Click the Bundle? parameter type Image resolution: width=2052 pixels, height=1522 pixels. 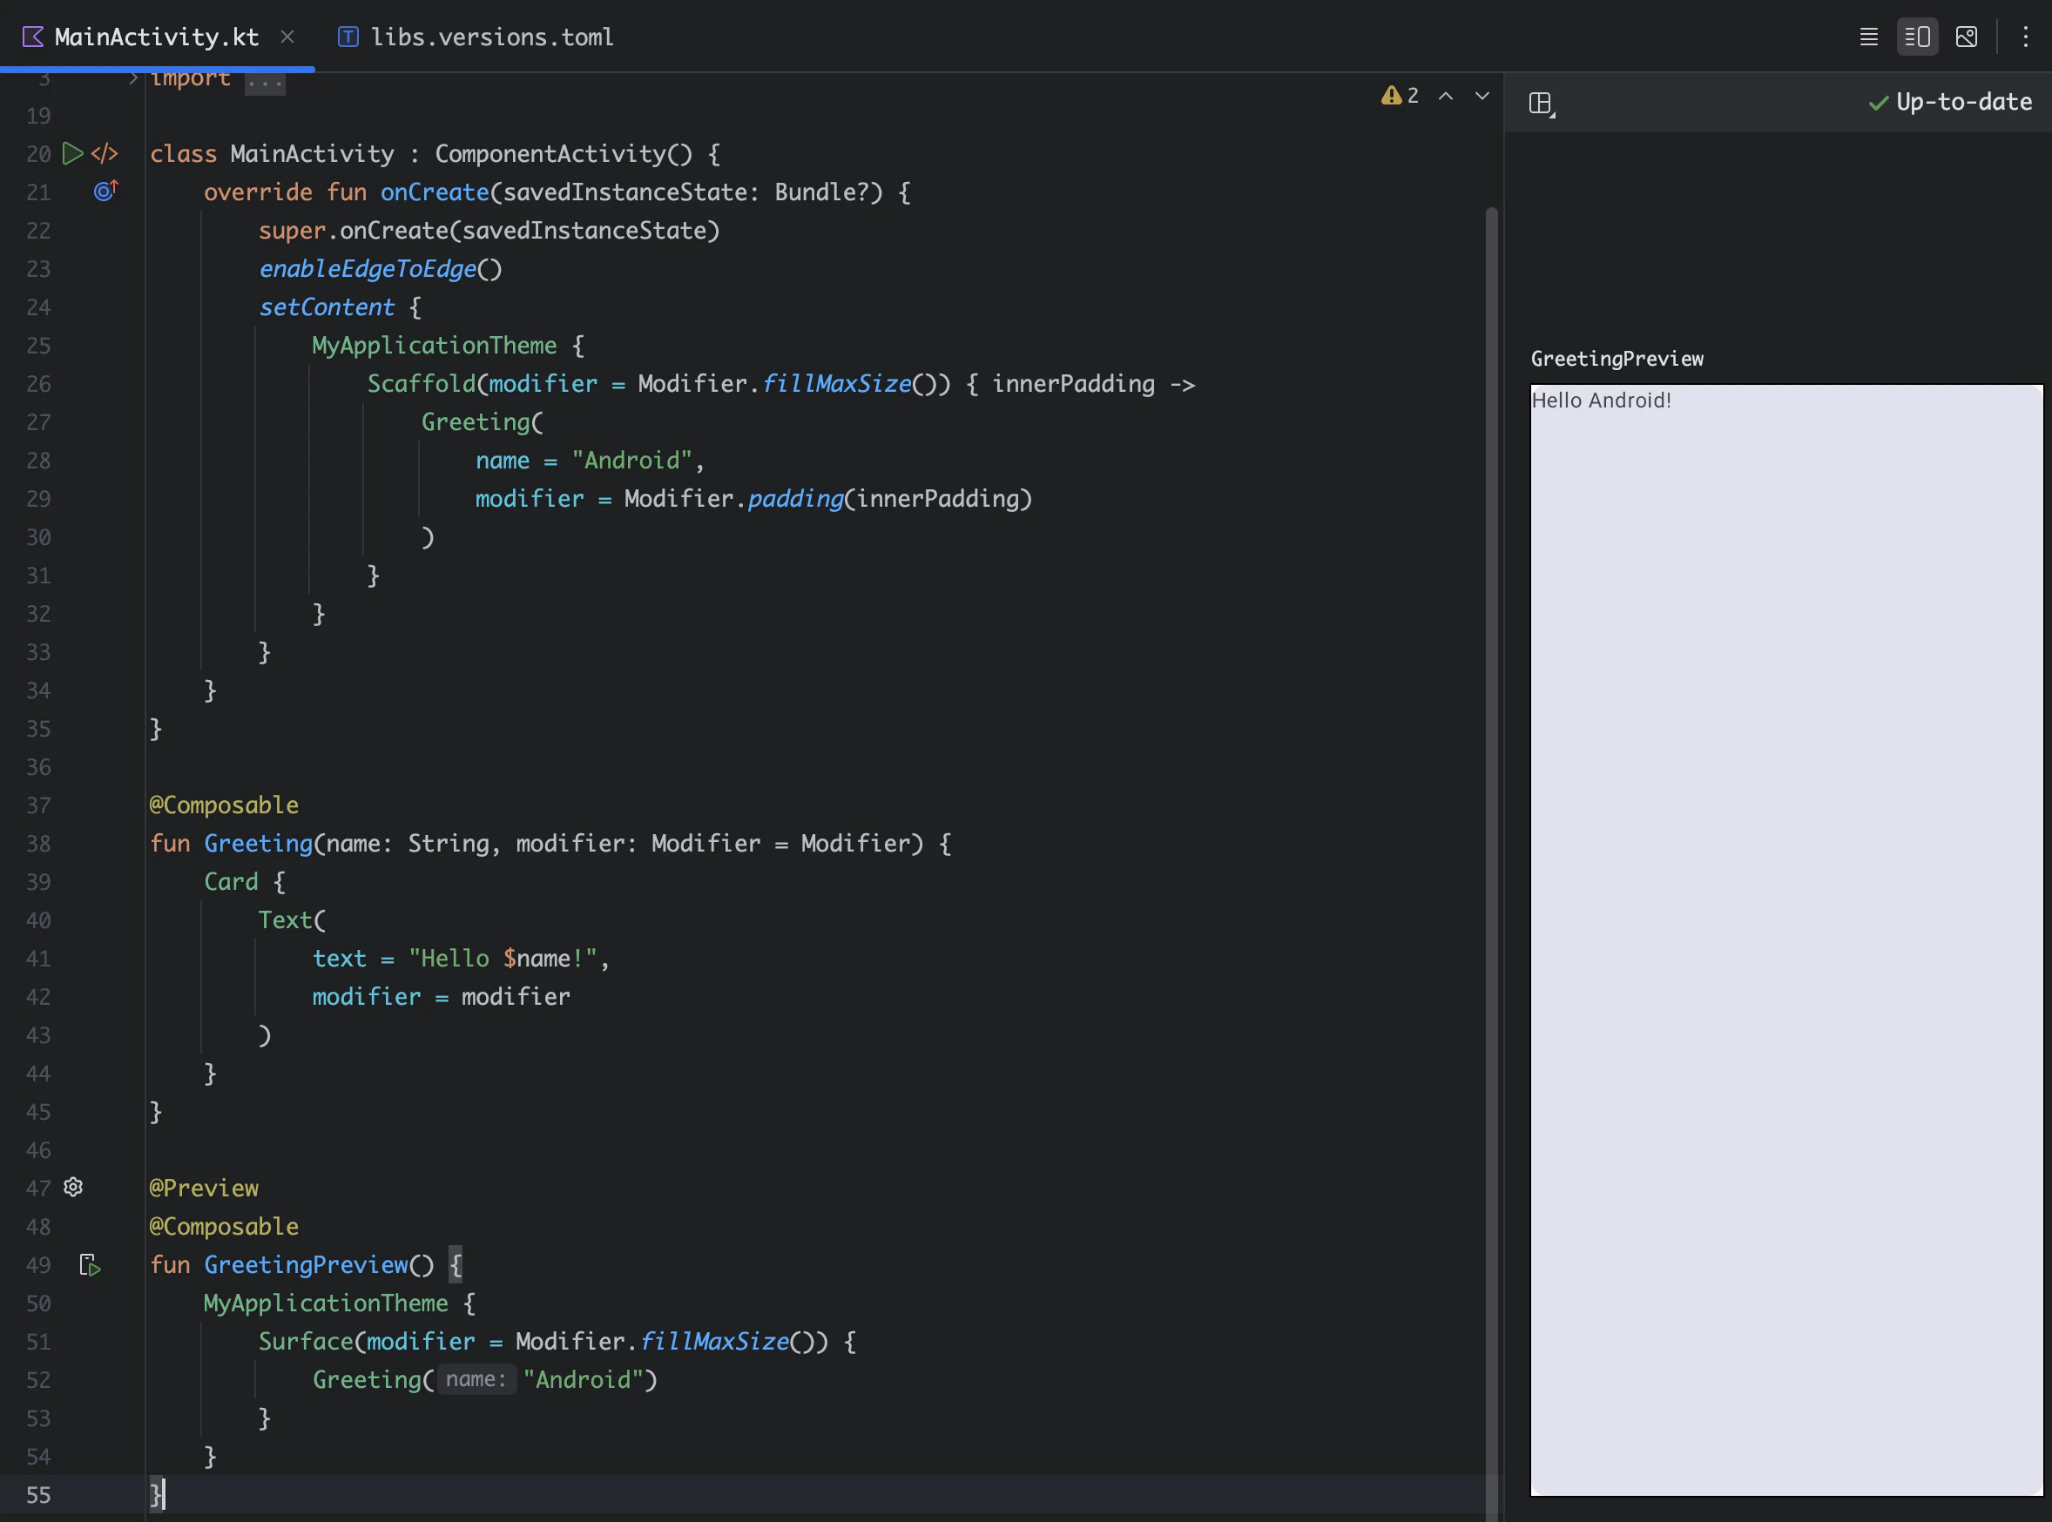point(822,192)
